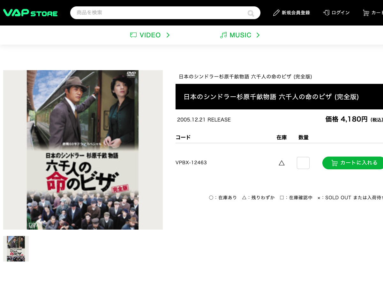Click the △：残りわずか legend text

pyautogui.click(x=258, y=198)
